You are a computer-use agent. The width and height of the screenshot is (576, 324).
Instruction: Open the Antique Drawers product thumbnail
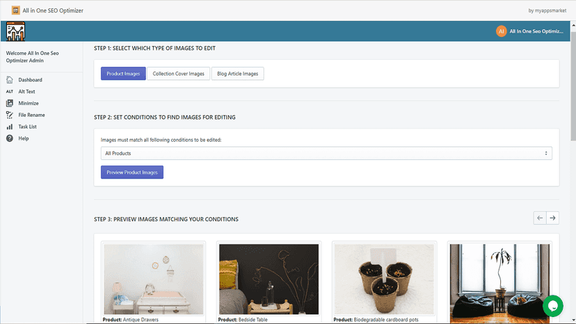(x=154, y=280)
